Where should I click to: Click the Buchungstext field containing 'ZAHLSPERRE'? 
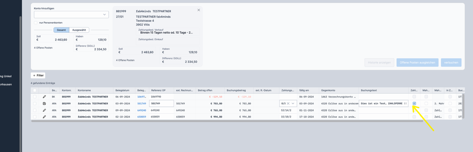(x=384, y=104)
